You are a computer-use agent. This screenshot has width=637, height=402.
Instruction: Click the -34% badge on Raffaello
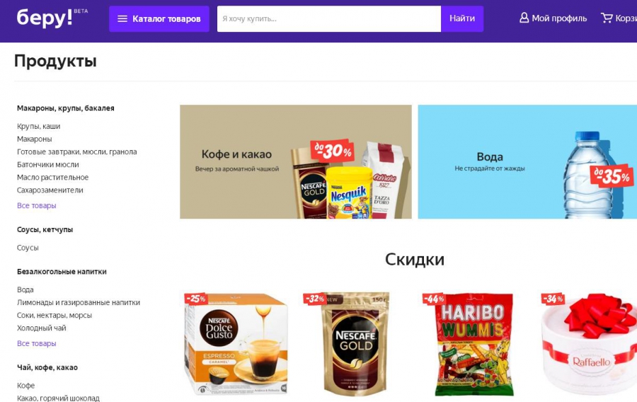(553, 299)
